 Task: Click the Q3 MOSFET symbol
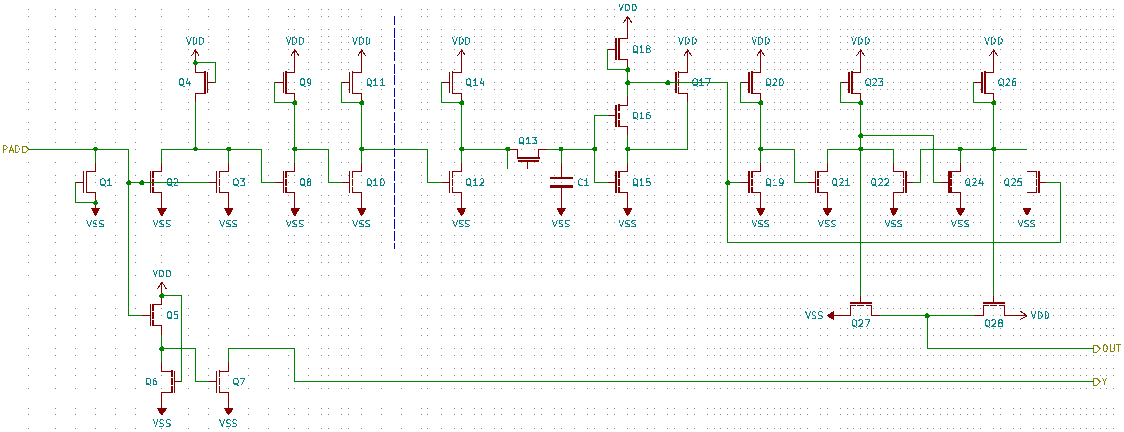coord(223,183)
